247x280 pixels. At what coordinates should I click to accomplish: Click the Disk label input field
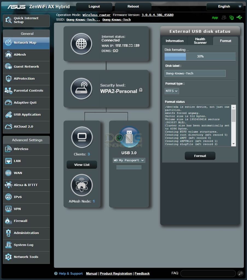[195, 73]
